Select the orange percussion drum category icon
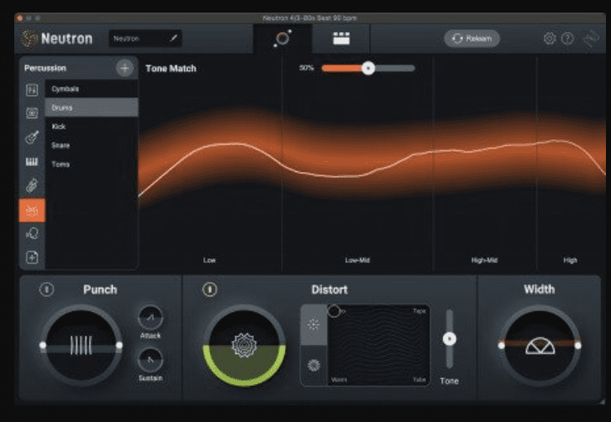The width and height of the screenshot is (611, 422). pos(32,211)
